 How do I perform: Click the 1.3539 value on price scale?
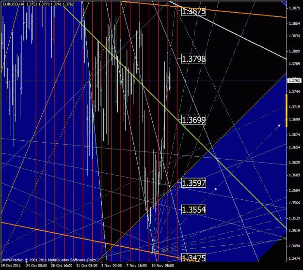pyautogui.click(x=294, y=218)
